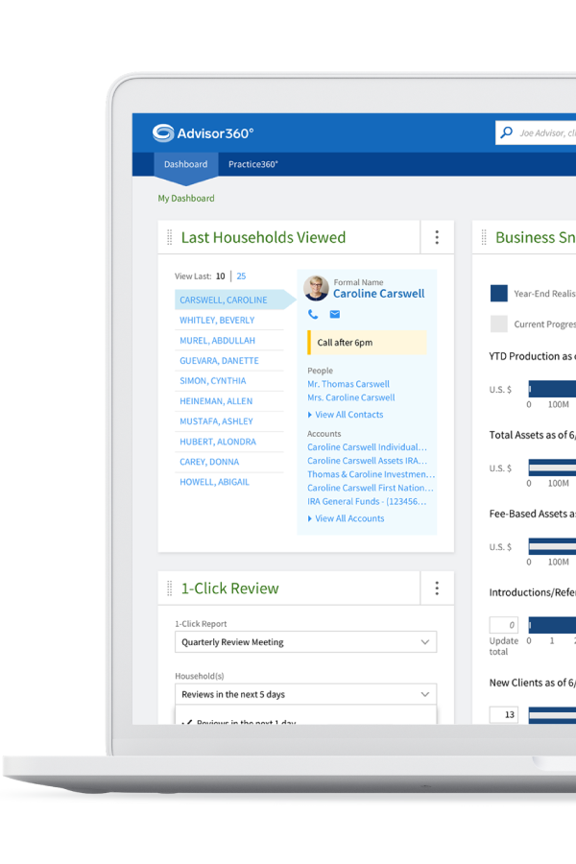Open Mr. Thomas Carswell contact
This screenshot has width=576, height=864.
(348, 384)
